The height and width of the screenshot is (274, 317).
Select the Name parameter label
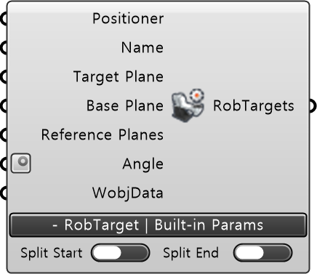point(143,47)
